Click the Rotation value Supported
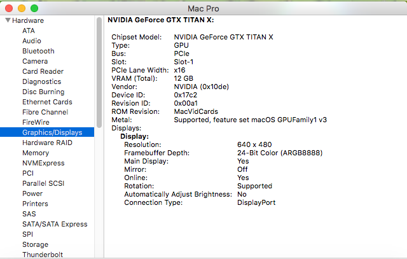 pos(254,186)
